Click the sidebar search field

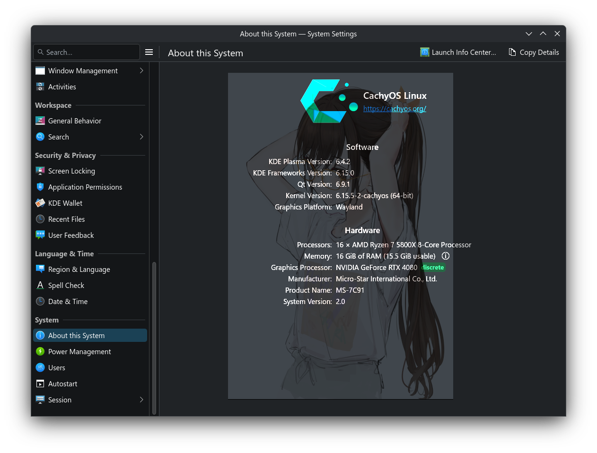click(87, 52)
